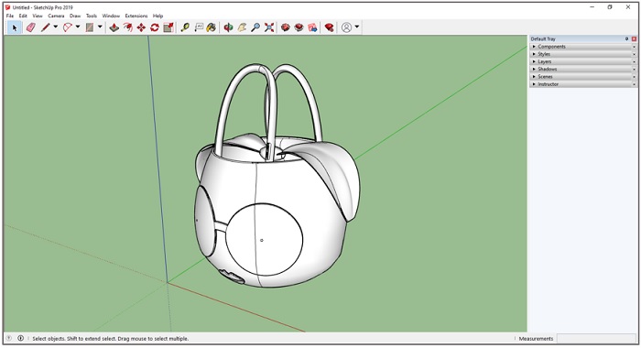Screen dimensions: 641x348
Task: Toggle auto-hide pin on Default Tray
Action: pyautogui.click(x=626, y=38)
